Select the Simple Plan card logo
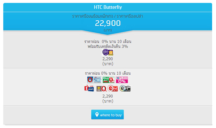The image size is (216, 128). pos(125,88)
